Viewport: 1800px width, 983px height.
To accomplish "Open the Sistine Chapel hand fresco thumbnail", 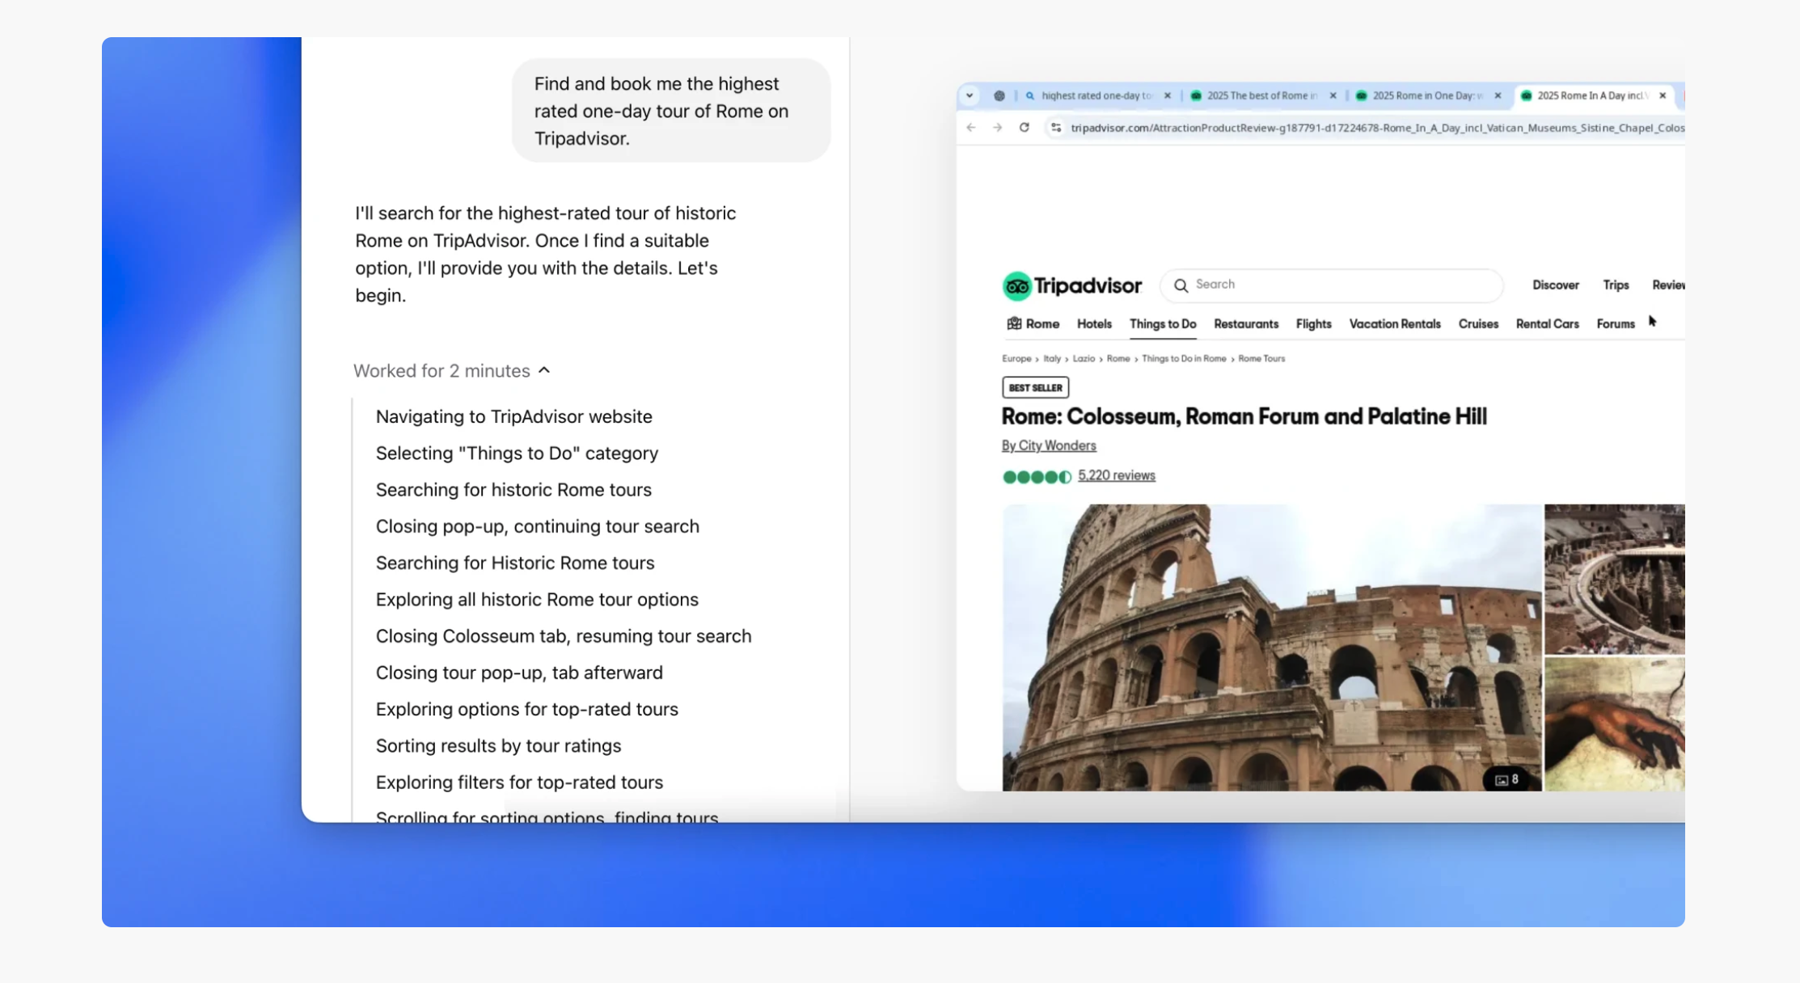I will [1615, 724].
